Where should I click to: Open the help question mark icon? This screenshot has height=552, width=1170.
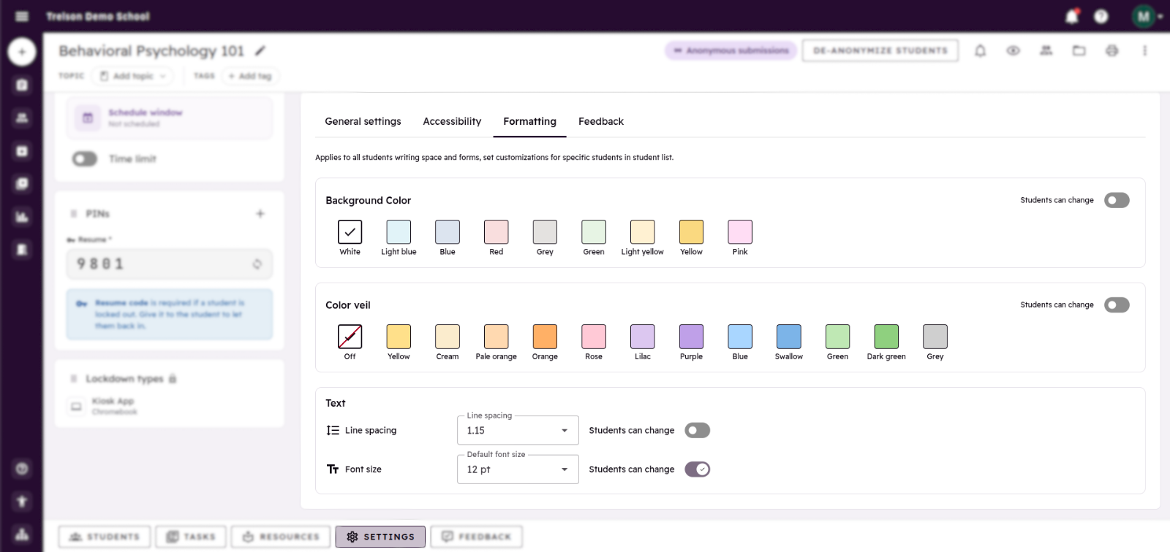coord(1101,16)
